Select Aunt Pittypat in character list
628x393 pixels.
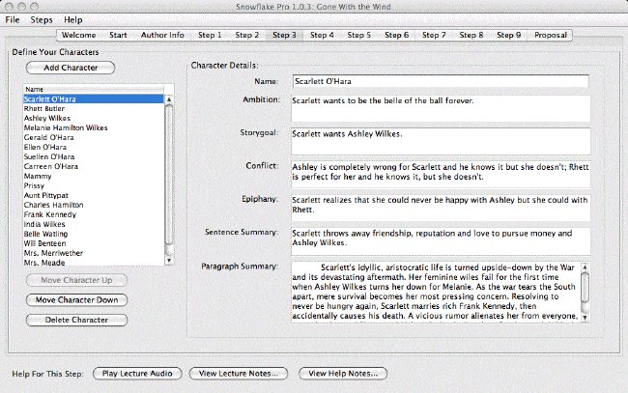(94, 195)
